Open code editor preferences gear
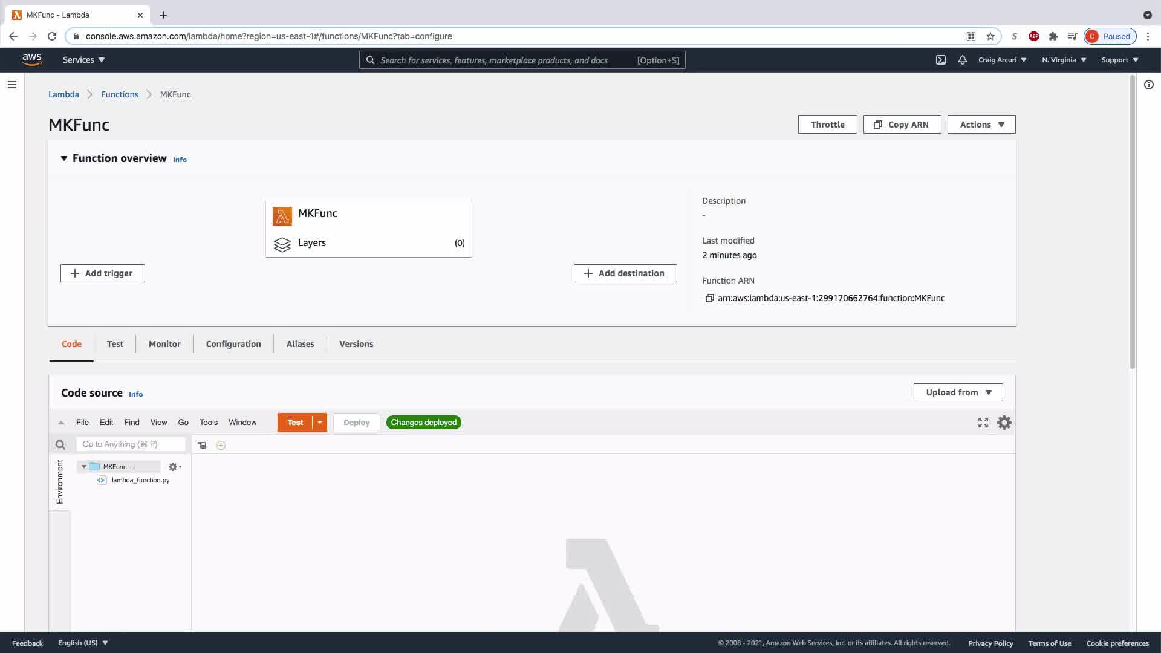1161x653 pixels. pos(1004,423)
